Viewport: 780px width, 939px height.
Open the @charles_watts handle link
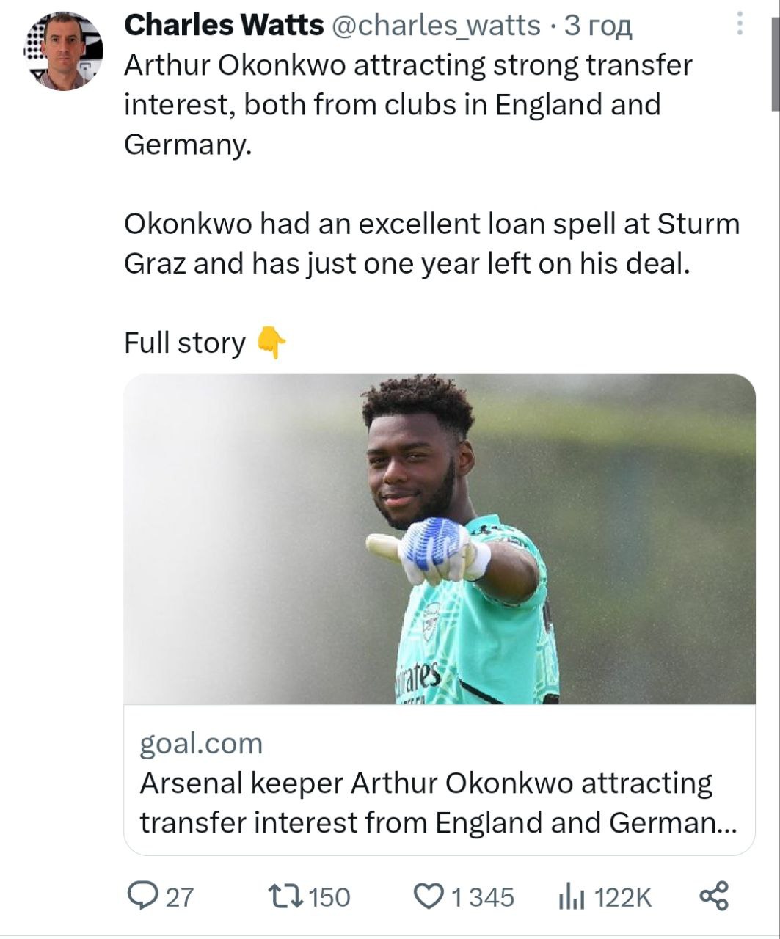(437, 26)
